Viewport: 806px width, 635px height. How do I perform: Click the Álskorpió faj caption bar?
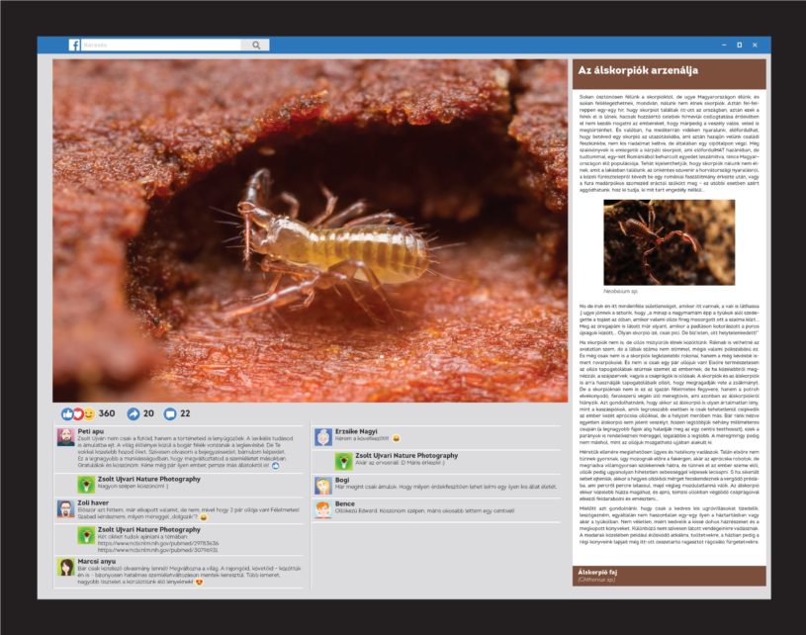click(x=669, y=575)
